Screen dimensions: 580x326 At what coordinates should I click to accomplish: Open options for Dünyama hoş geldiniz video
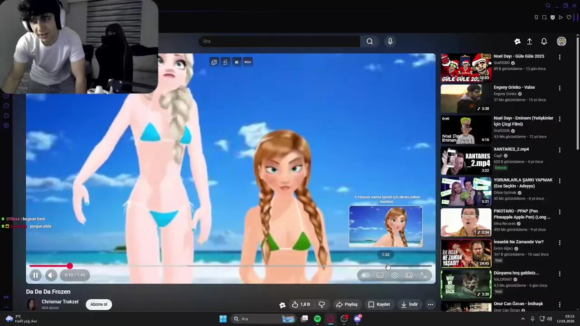coord(560,274)
